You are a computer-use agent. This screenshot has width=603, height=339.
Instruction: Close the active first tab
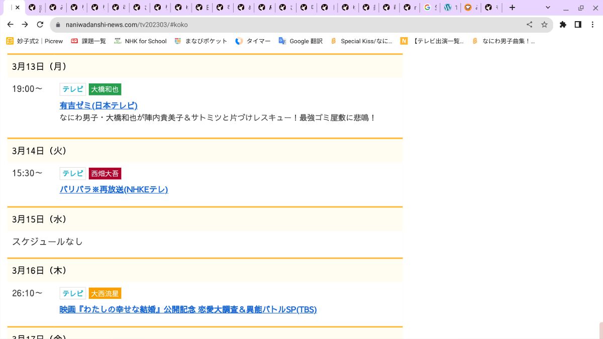[18, 8]
